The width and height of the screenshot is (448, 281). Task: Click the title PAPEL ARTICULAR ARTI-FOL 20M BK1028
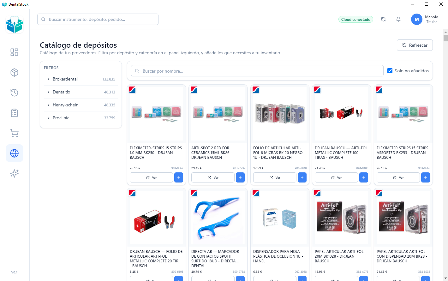(339, 256)
